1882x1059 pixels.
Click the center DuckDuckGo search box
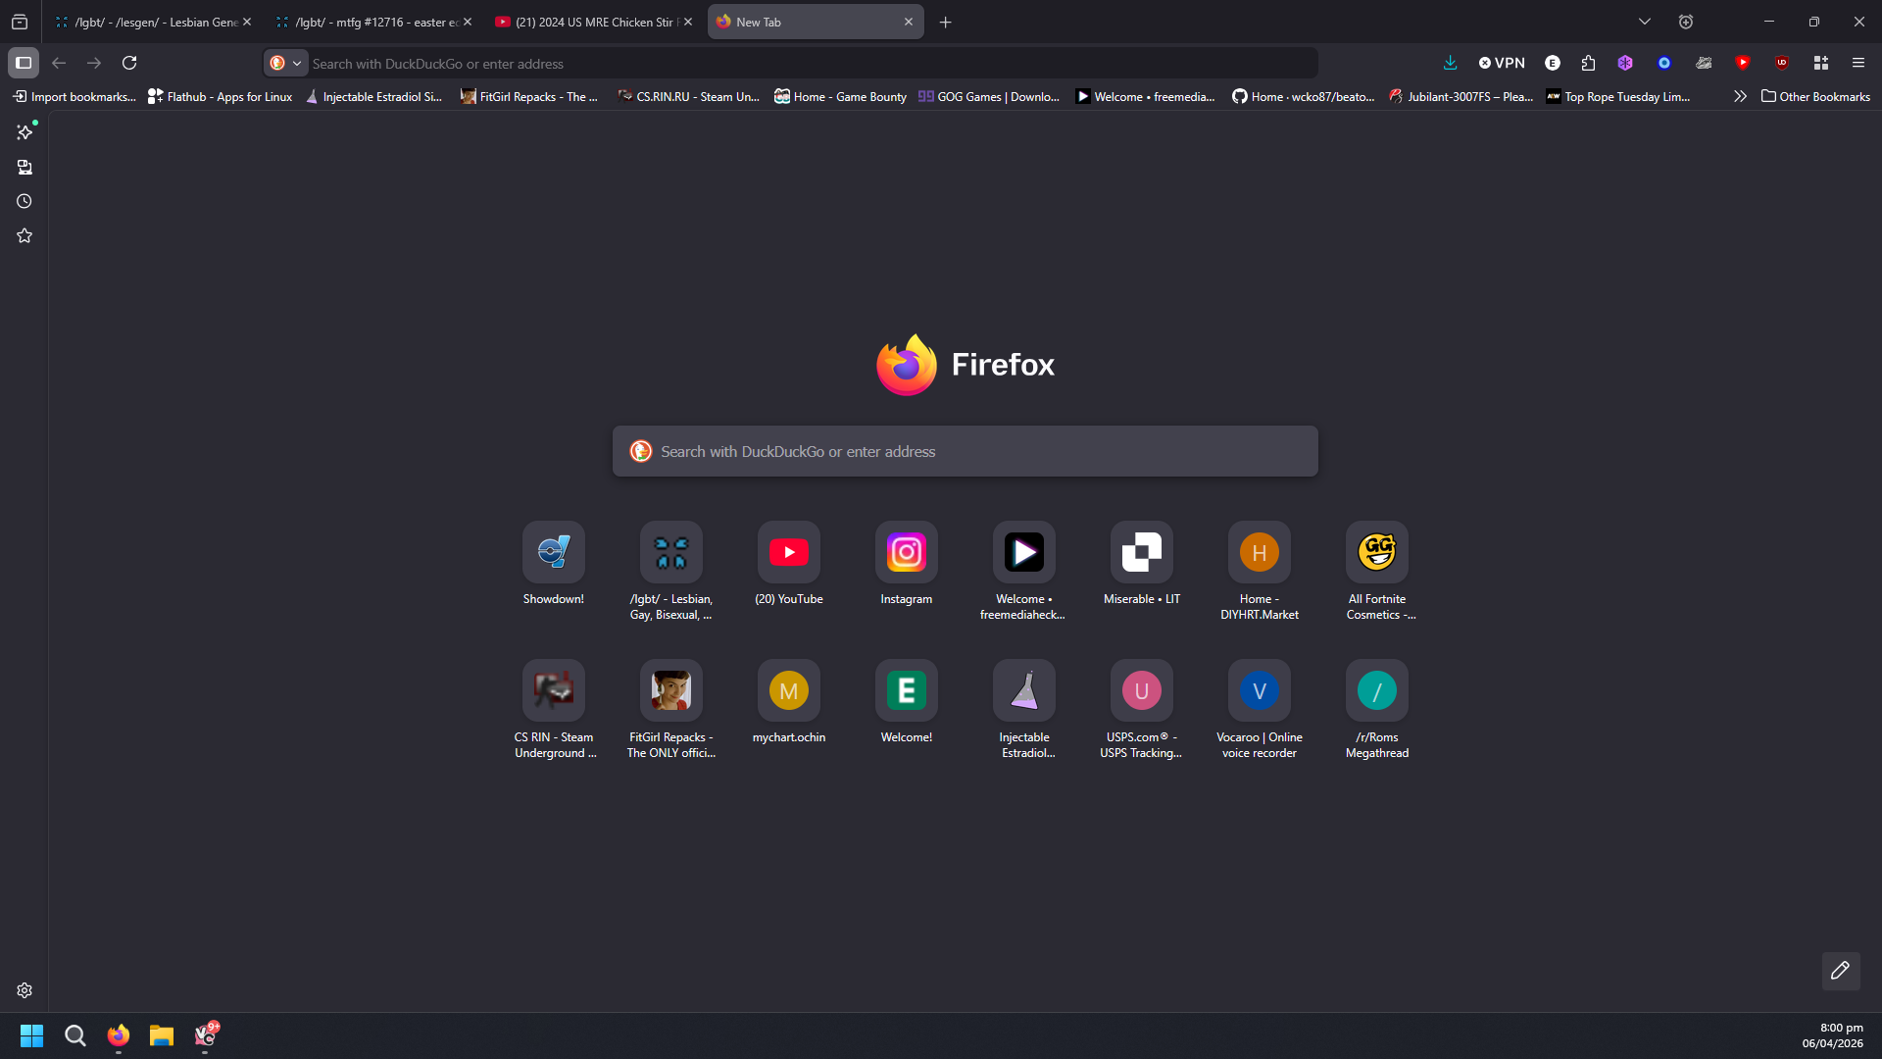point(965,451)
